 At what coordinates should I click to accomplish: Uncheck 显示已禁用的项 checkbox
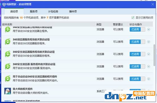[x=133, y=18]
